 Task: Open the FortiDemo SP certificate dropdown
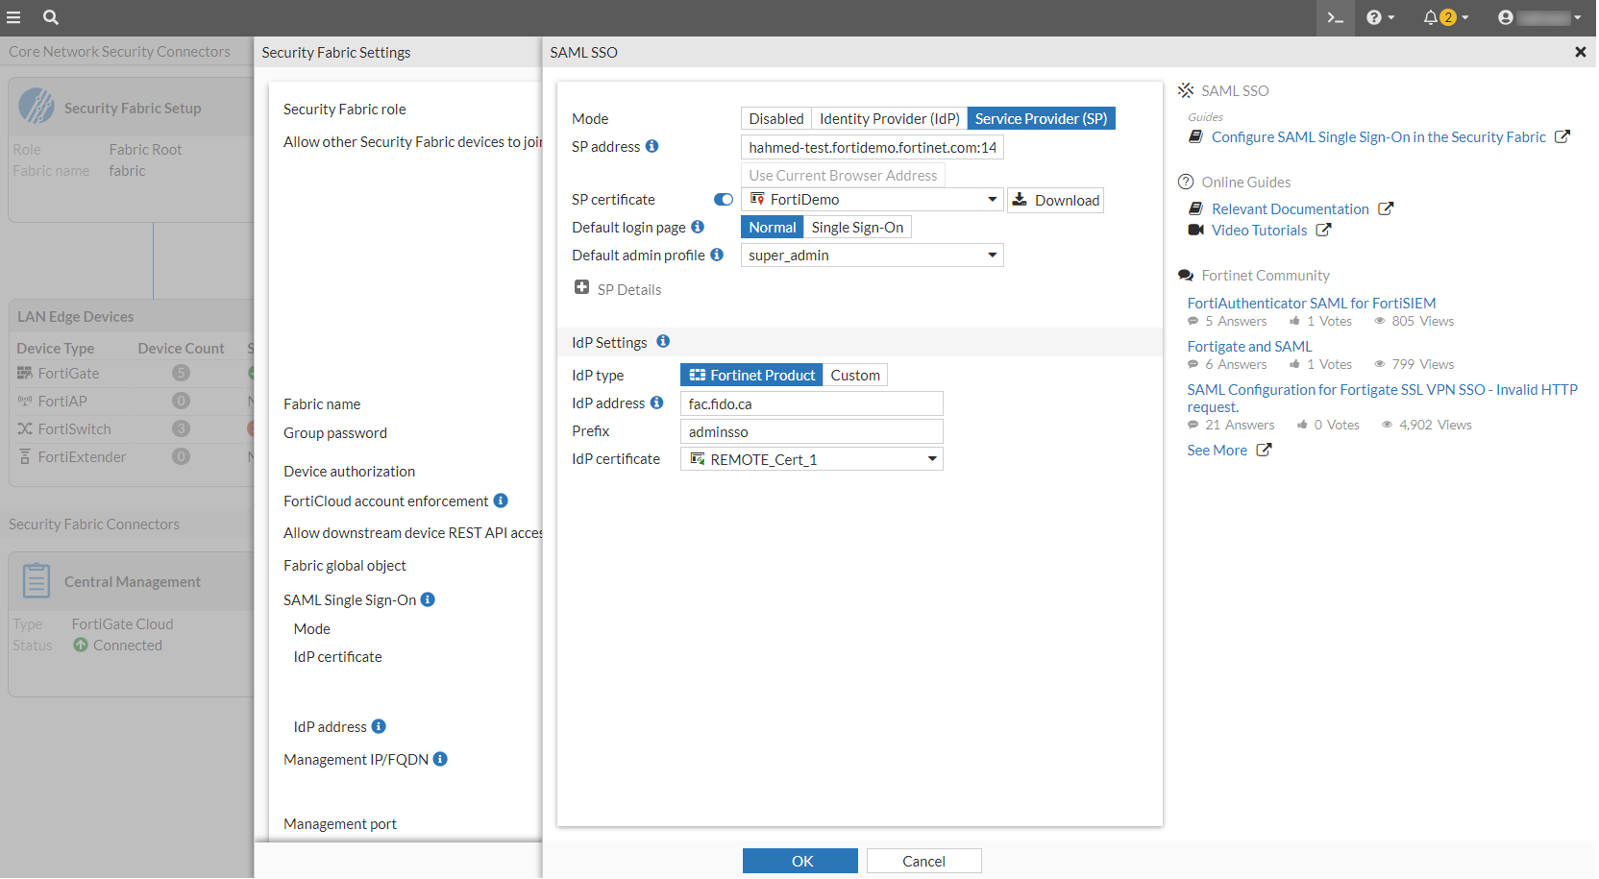click(x=993, y=199)
